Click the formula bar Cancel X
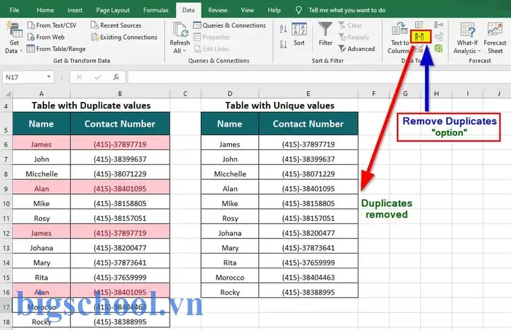The image size is (511, 330). [79, 77]
